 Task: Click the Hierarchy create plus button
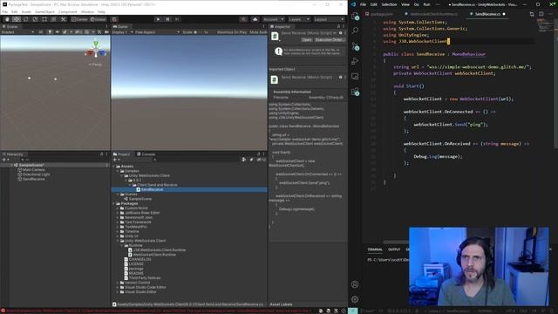(x=4, y=160)
